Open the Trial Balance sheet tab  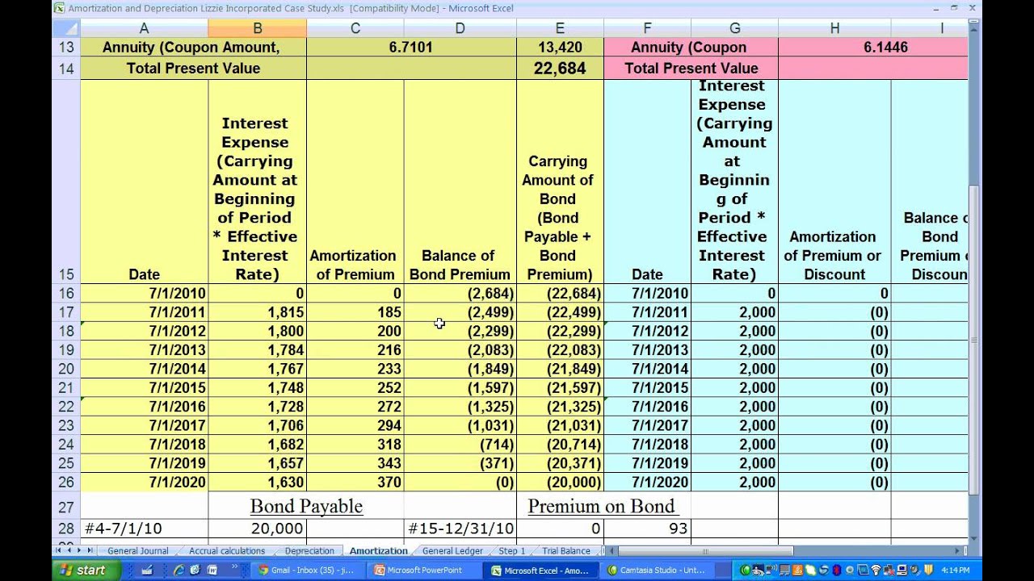(x=566, y=551)
